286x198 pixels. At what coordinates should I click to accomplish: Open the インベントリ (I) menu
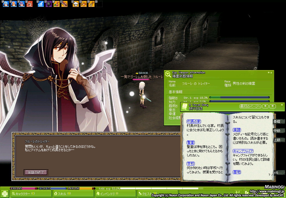coord(116,193)
